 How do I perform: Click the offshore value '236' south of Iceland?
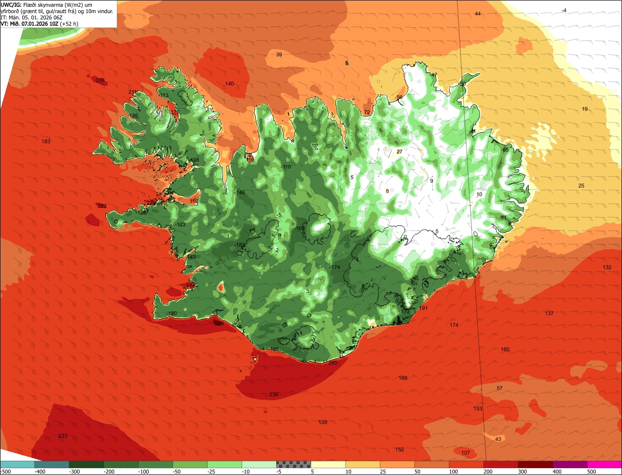point(274,394)
